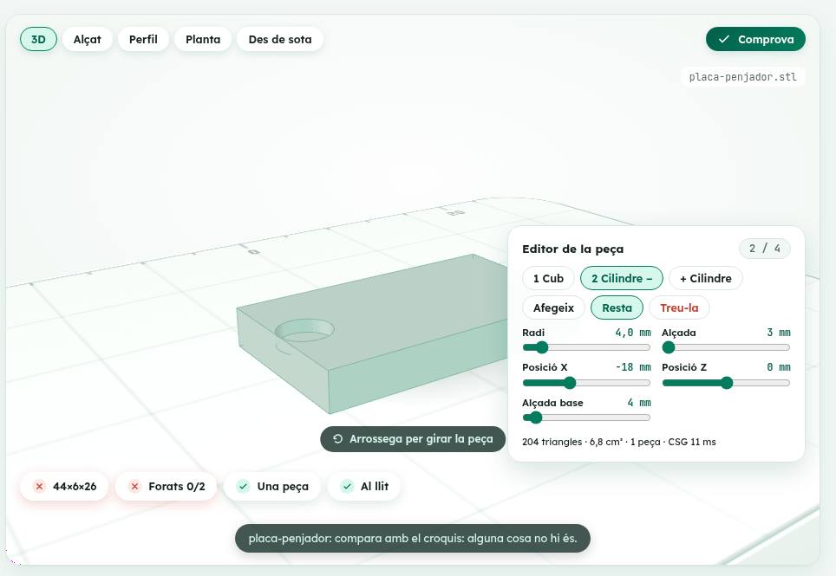Open the Des de sota view
Viewport: 836px width, 576px height.
click(x=280, y=39)
